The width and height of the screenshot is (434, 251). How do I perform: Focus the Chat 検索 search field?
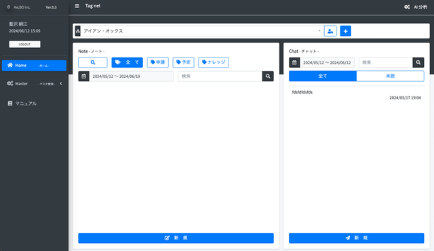(x=386, y=63)
